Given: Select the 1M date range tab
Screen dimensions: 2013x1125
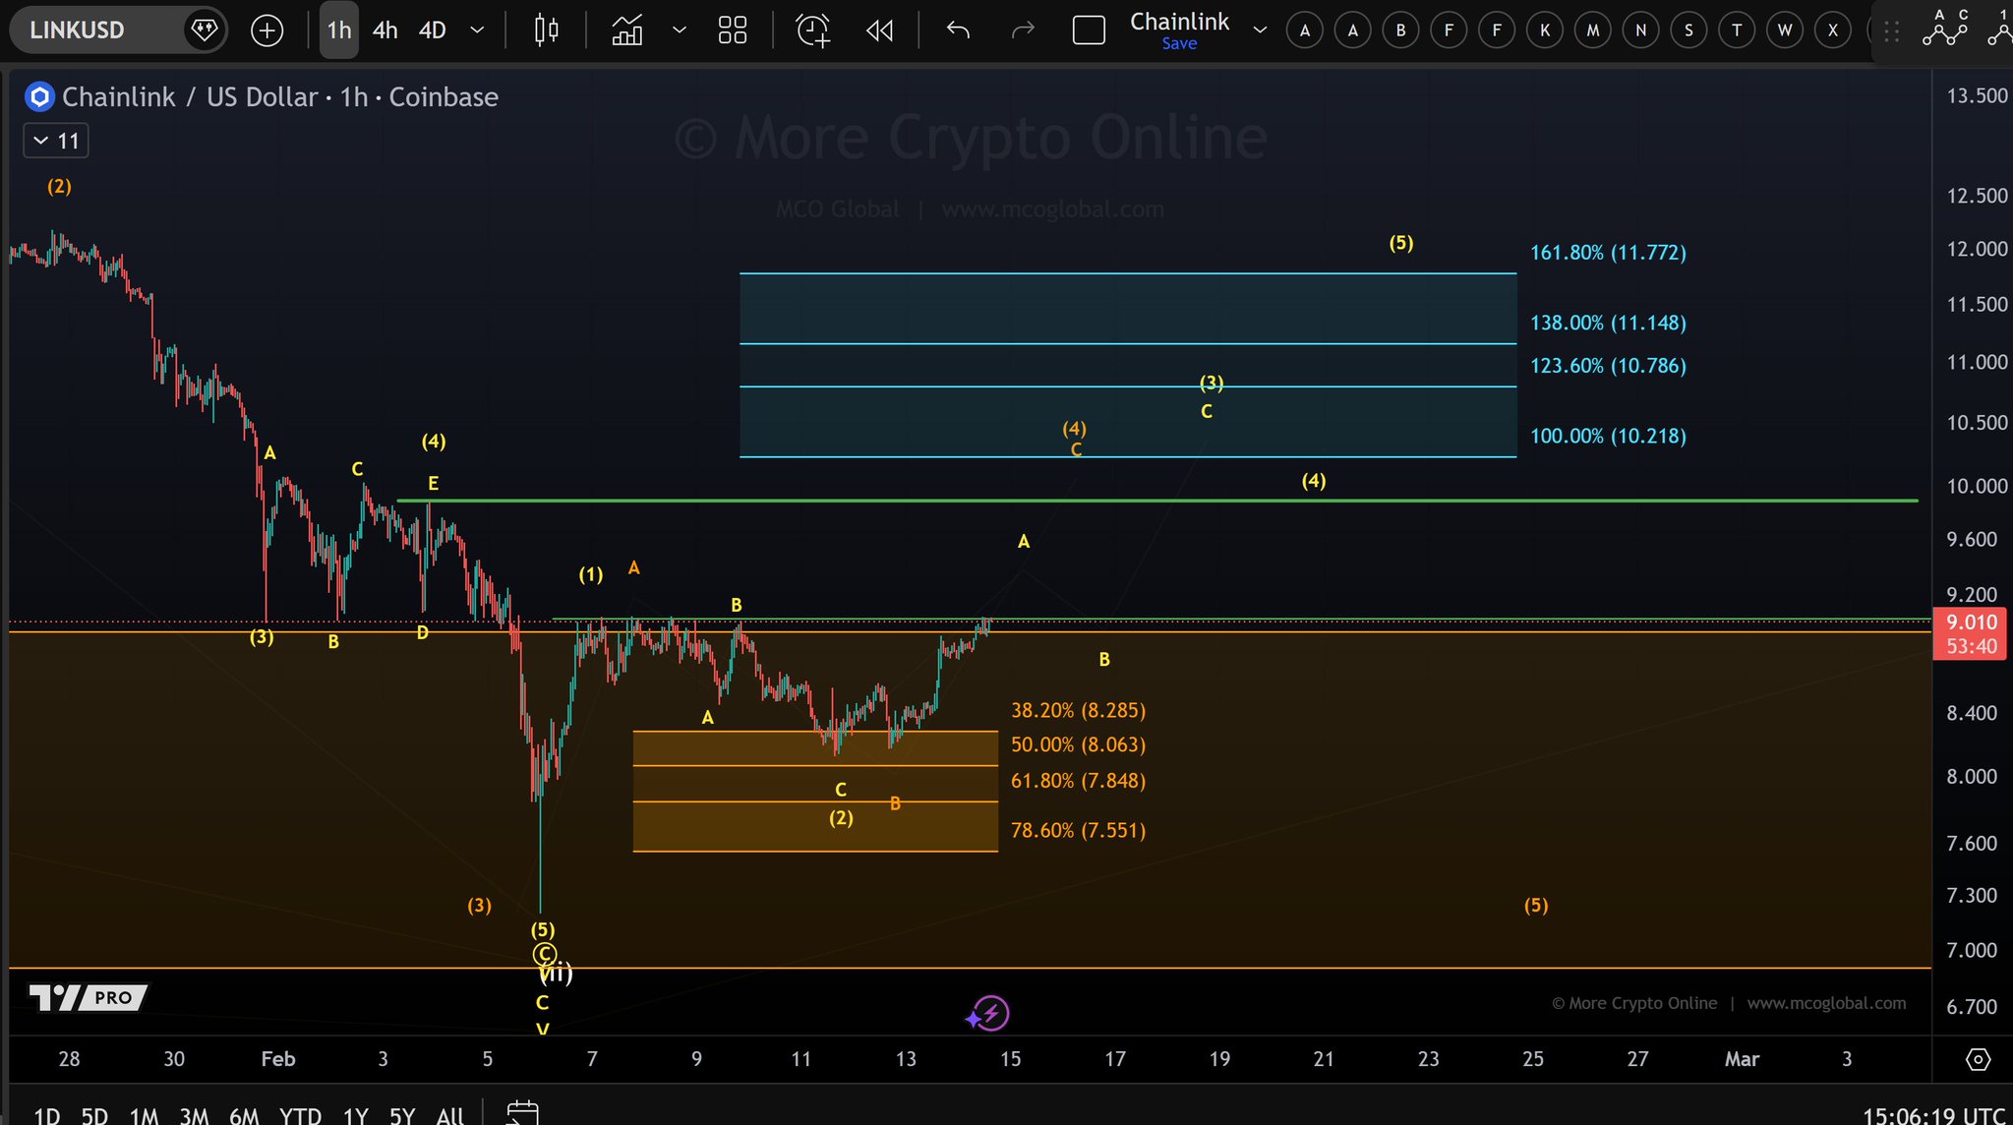Looking at the screenshot, I should (x=144, y=1115).
